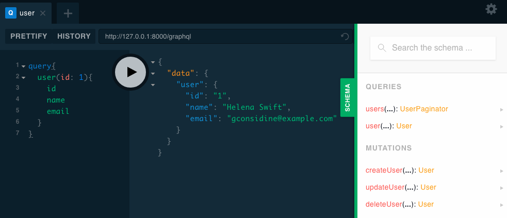
Task: Click the id field on line 3
Action: coord(51,89)
